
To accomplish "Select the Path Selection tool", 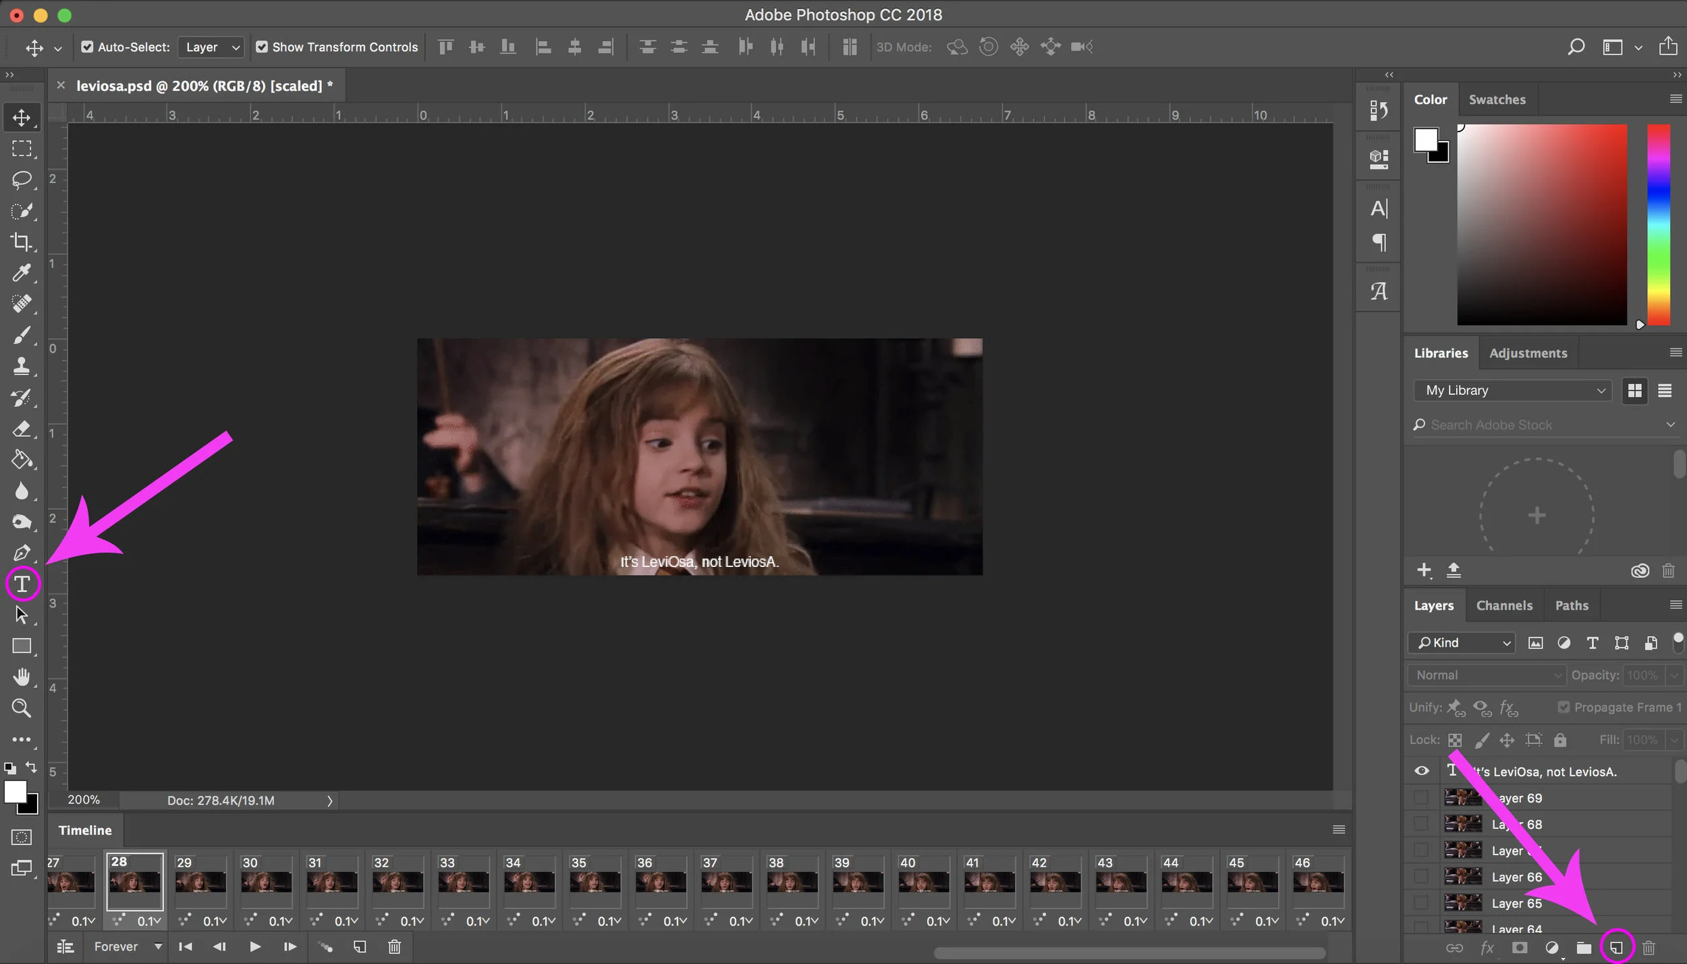I will (22, 615).
